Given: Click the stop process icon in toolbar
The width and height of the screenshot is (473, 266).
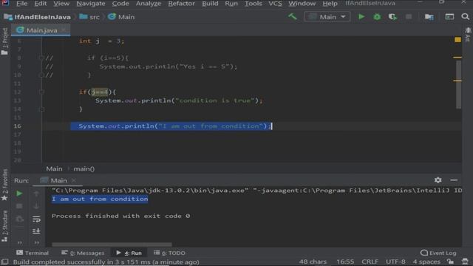Looking at the screenshot, I should (409, 17).
